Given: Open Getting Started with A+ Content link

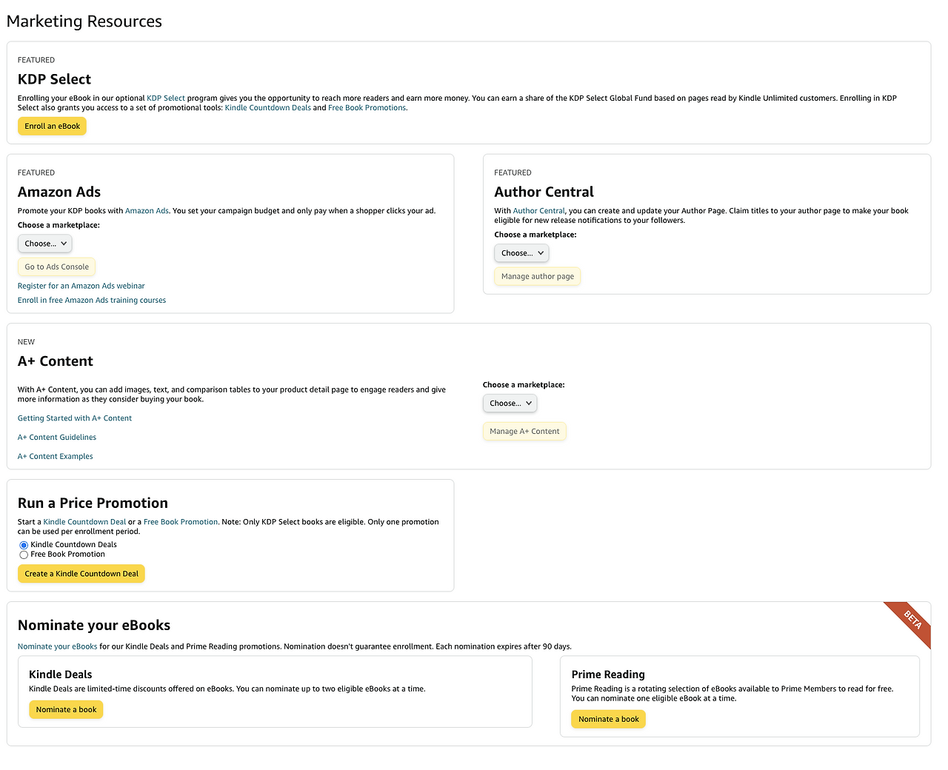Looking at the screenshot, I should (x=75, y=418).
